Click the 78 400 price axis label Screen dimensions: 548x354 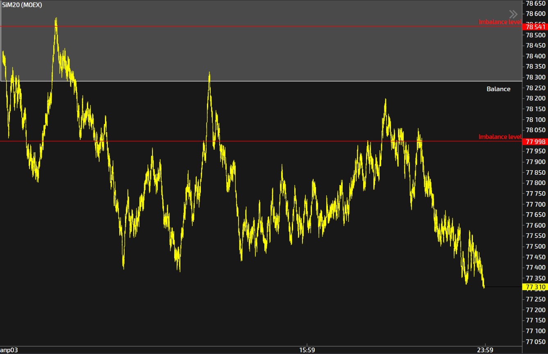point(536,56)
